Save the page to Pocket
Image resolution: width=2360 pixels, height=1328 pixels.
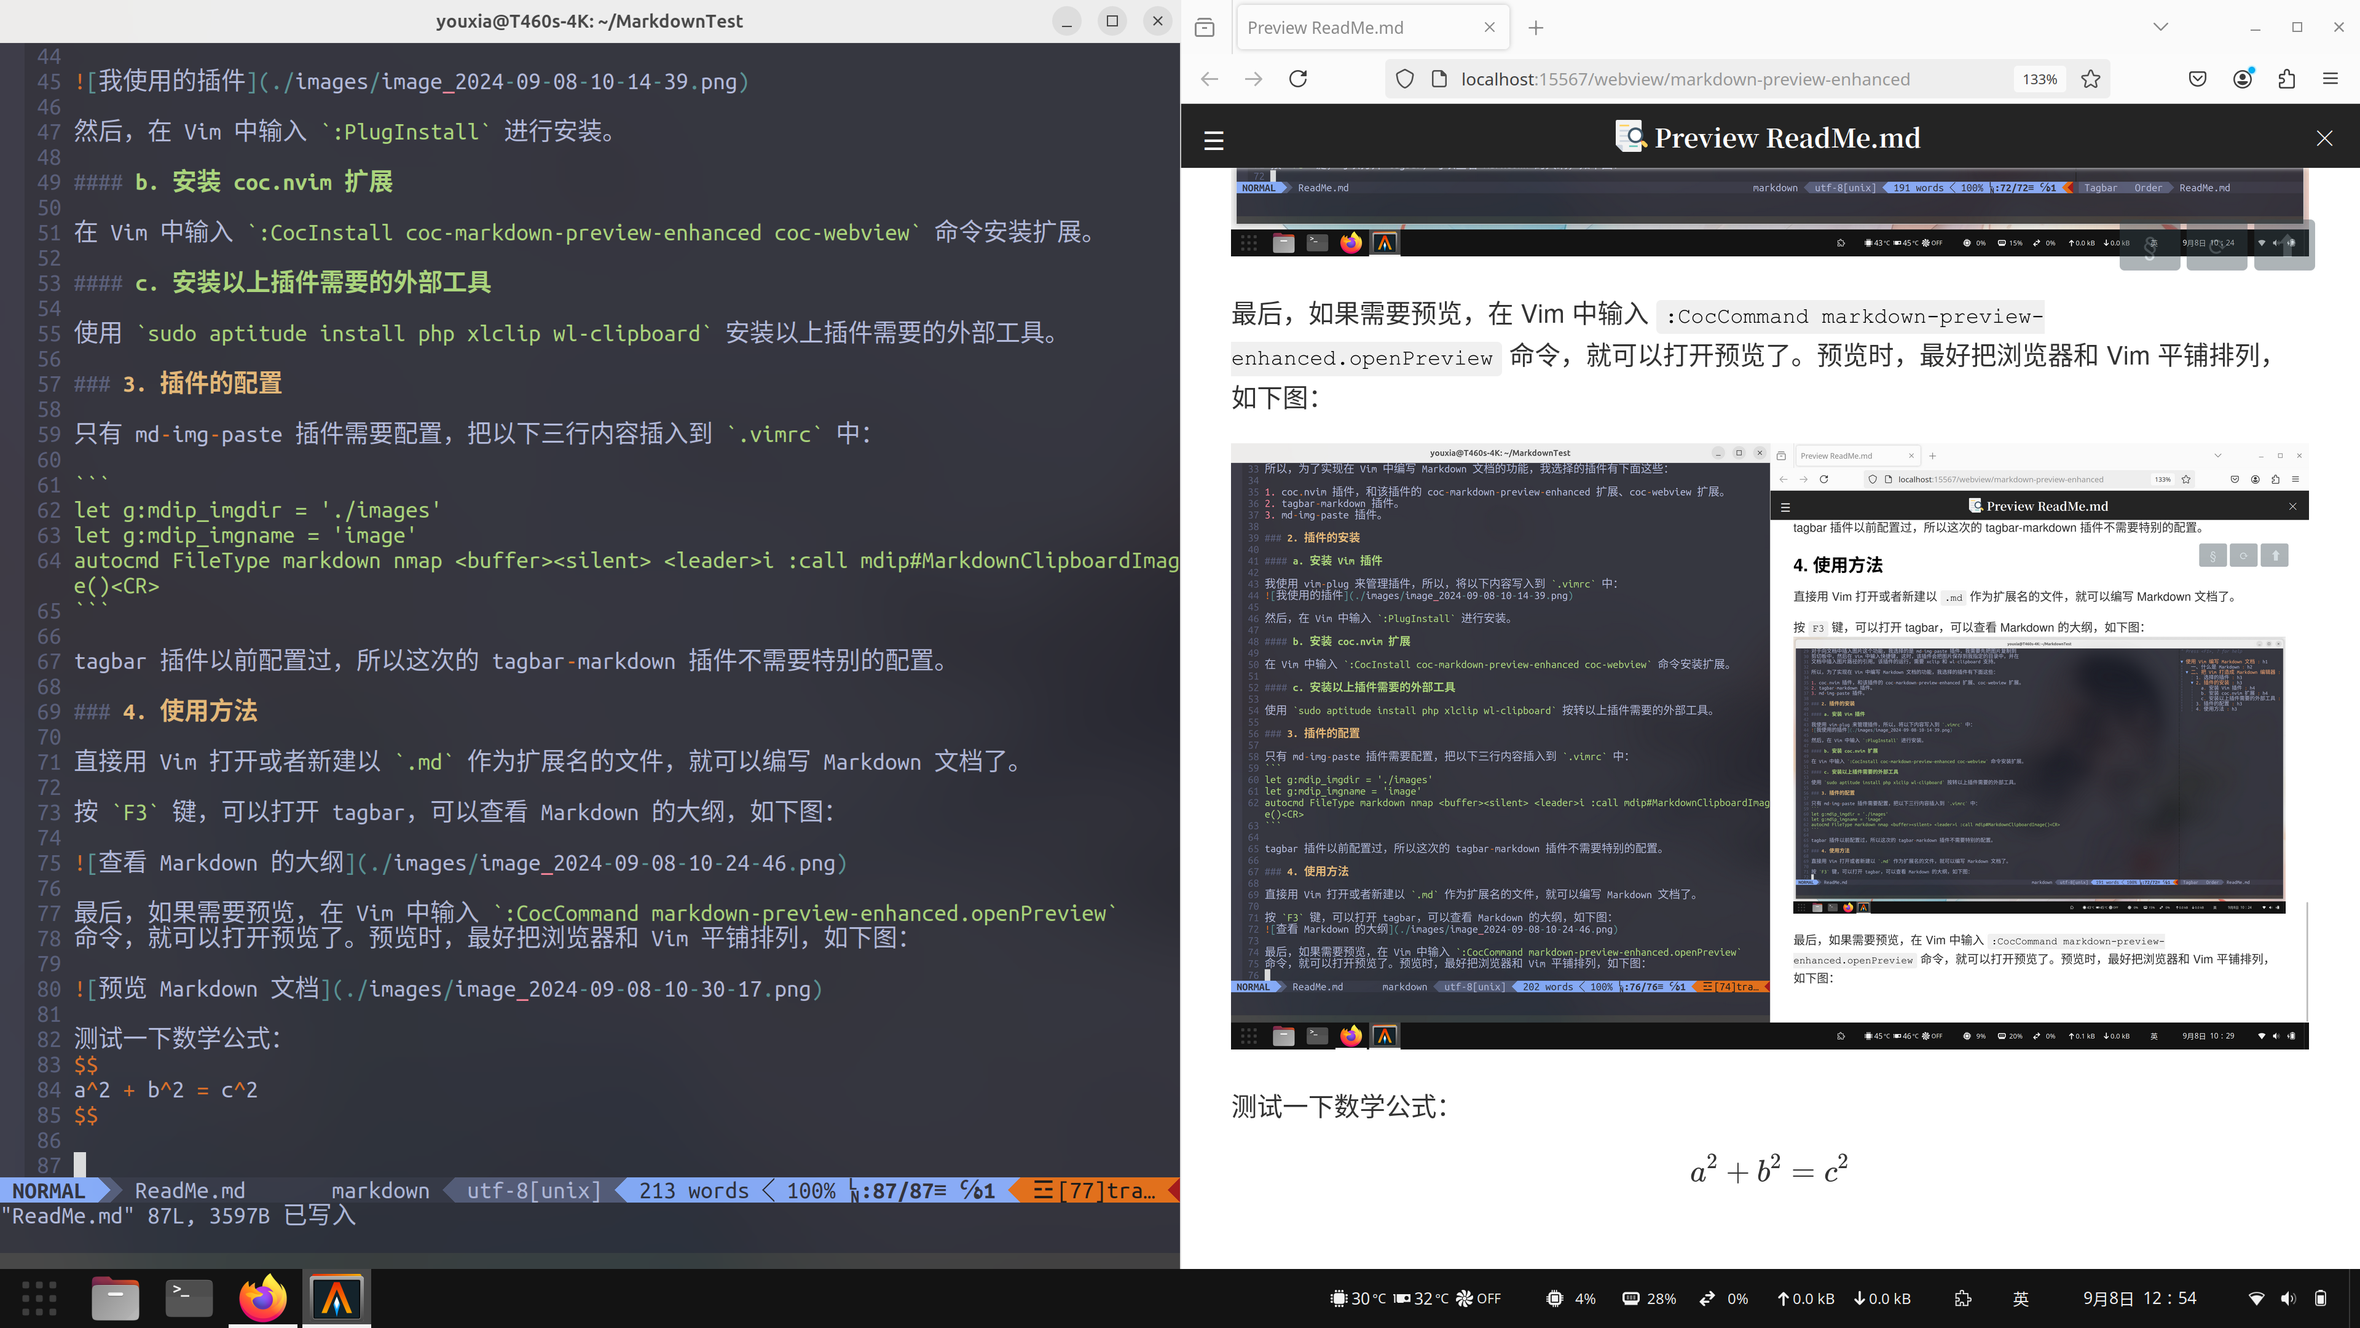click(x=2197, y=79)
